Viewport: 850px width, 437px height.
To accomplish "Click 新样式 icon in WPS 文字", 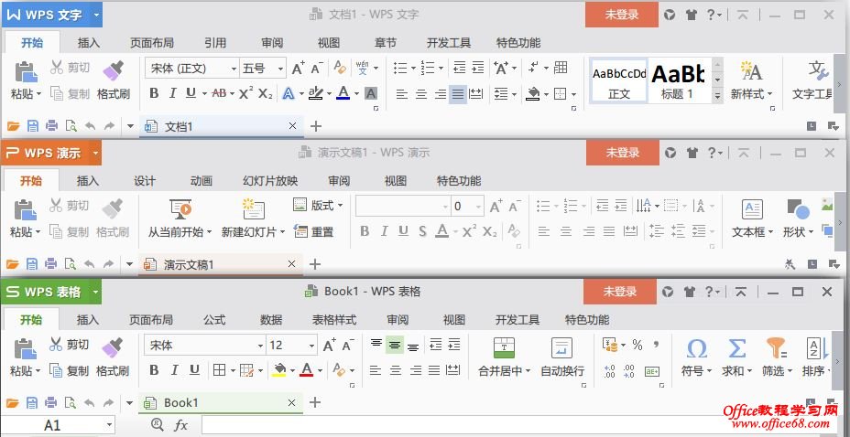I will pos(751,70).
